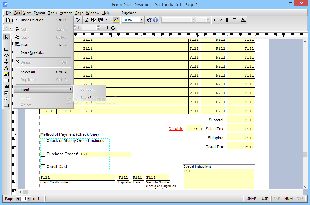Select the Button field tool
Image resolution: width=310 pixels, height=205 pixels.
(6, 105)
